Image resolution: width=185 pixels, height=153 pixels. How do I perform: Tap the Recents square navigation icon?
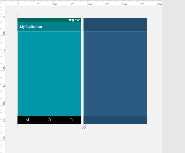[71, 120]
